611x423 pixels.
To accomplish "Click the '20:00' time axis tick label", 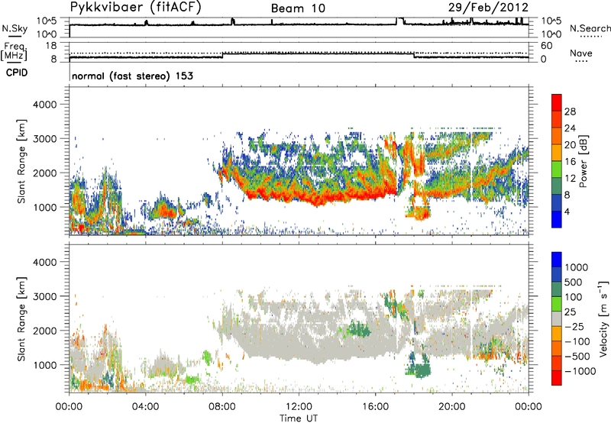I will coord(451,407).
